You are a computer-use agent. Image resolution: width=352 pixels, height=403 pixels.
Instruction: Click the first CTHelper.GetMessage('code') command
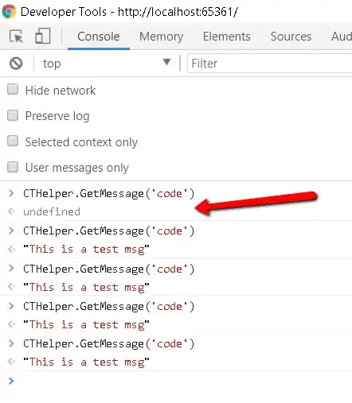109,194
